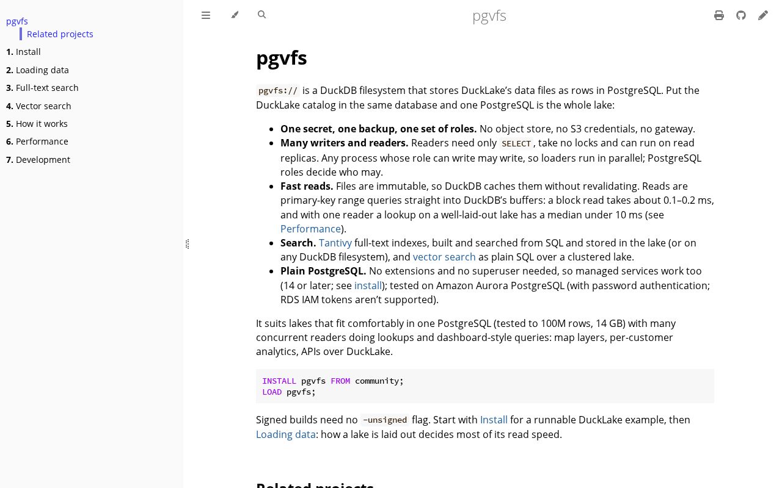Click the main pgvfs page heading
The image size is (782, 488).
tap(282, 58)
